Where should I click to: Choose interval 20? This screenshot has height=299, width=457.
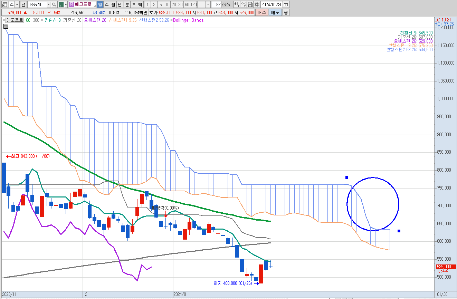174,4
